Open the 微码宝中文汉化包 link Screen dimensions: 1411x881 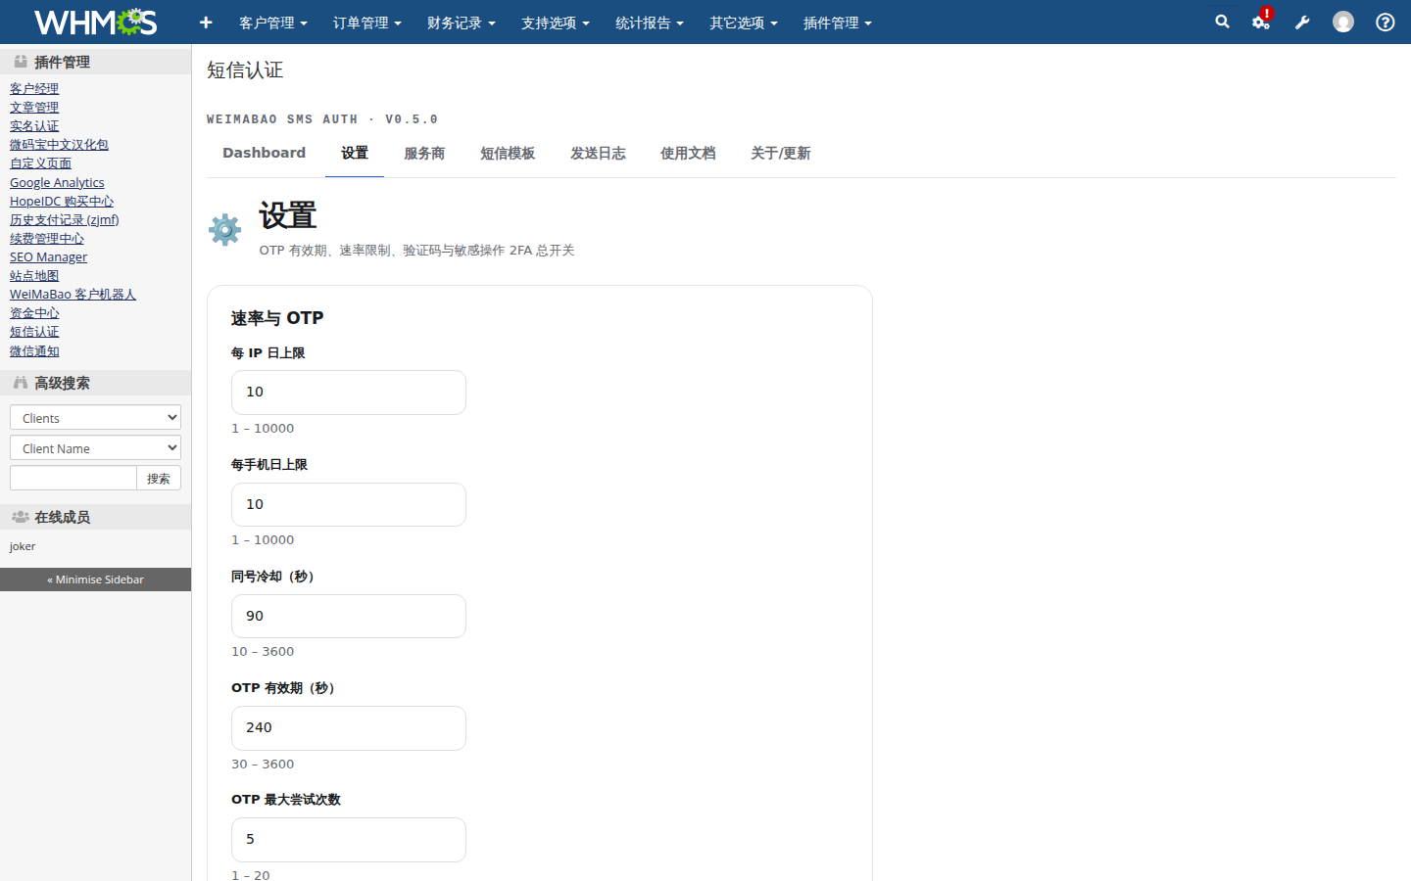point(59,144)
